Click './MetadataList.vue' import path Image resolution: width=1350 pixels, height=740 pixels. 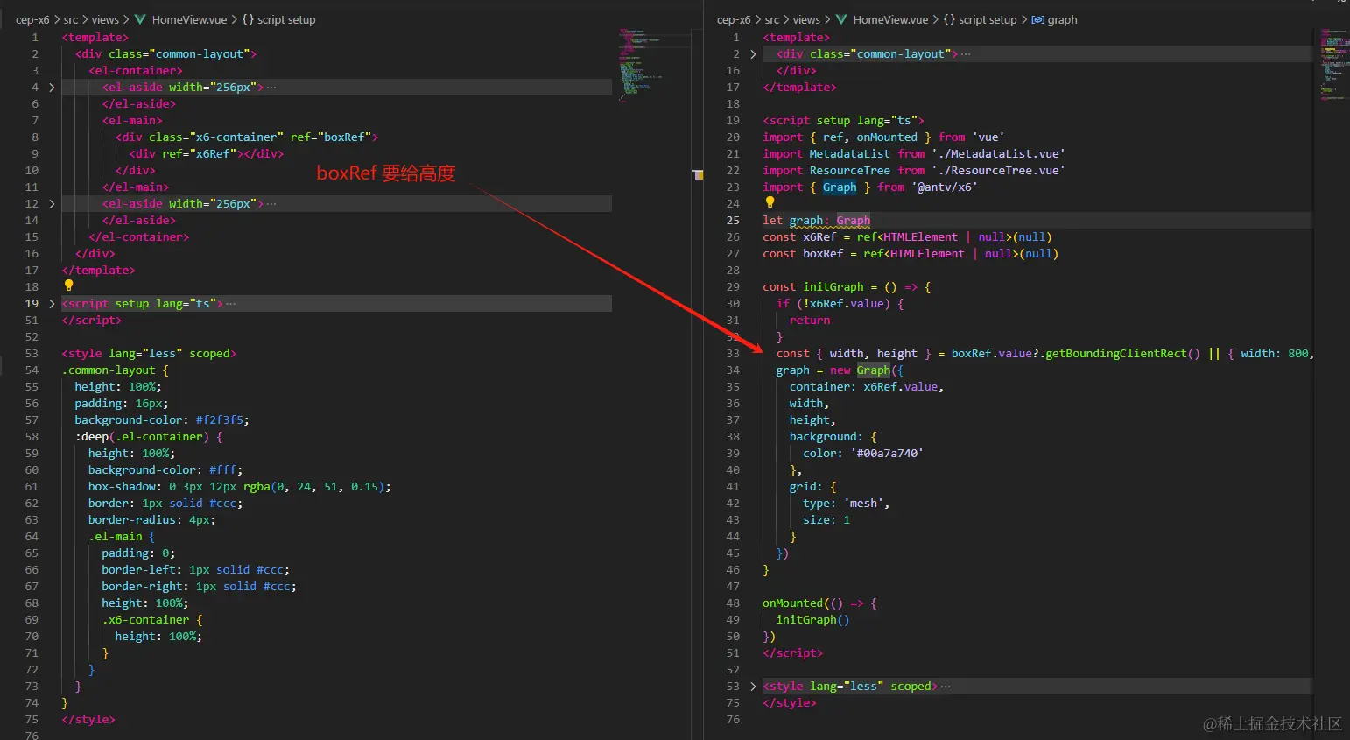[x=999, y=154]
